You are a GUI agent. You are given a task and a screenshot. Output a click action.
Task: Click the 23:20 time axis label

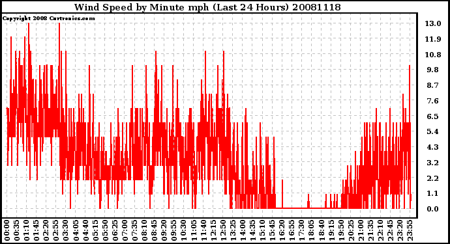point(400,230)
